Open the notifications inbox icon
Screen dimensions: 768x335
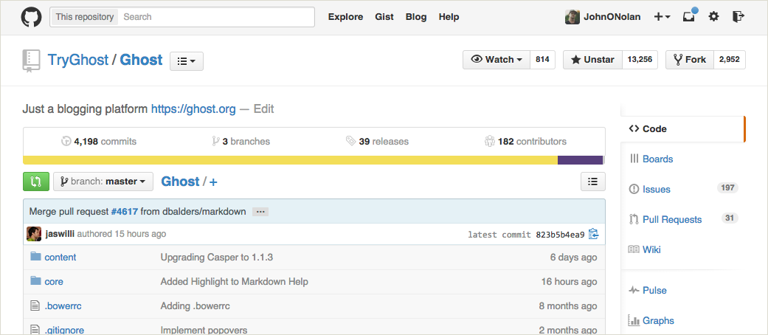point(690,16)
